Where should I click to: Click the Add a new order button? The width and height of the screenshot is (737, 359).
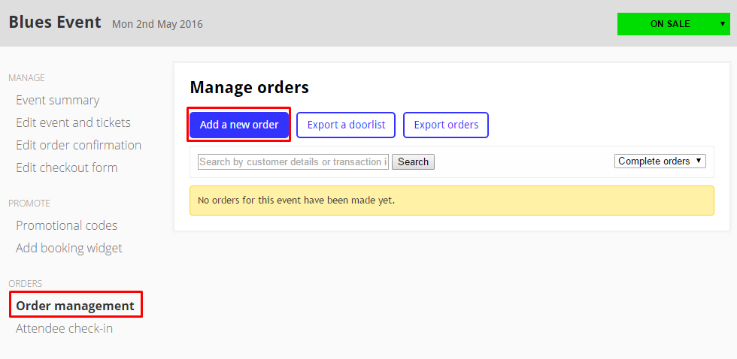[x=239, y=125]
